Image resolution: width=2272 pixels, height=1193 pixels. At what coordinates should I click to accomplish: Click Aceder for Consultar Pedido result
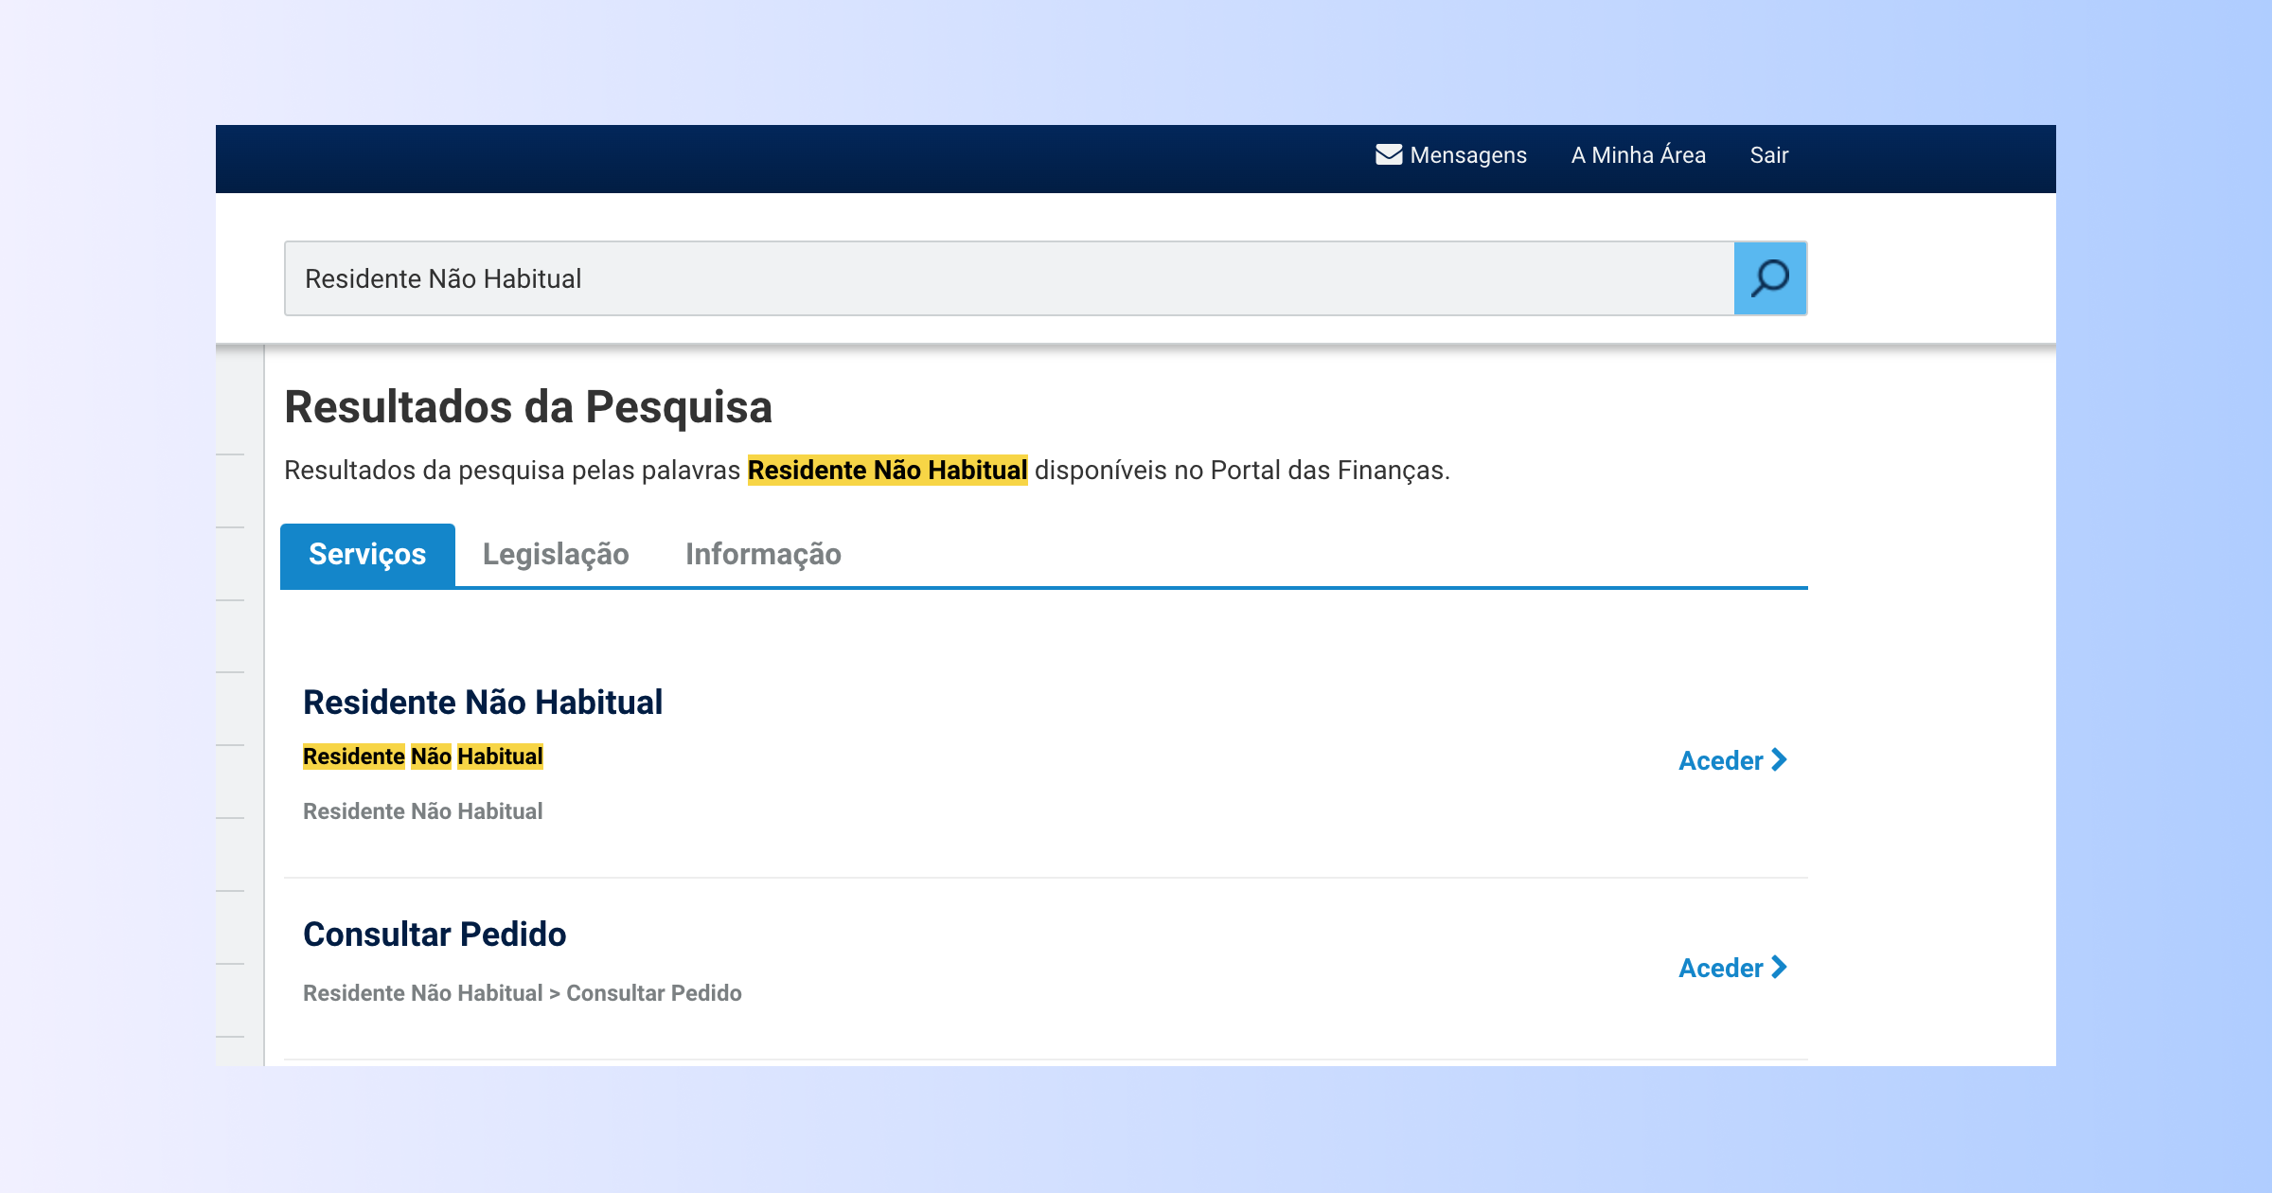click(x=1732, y=968)
